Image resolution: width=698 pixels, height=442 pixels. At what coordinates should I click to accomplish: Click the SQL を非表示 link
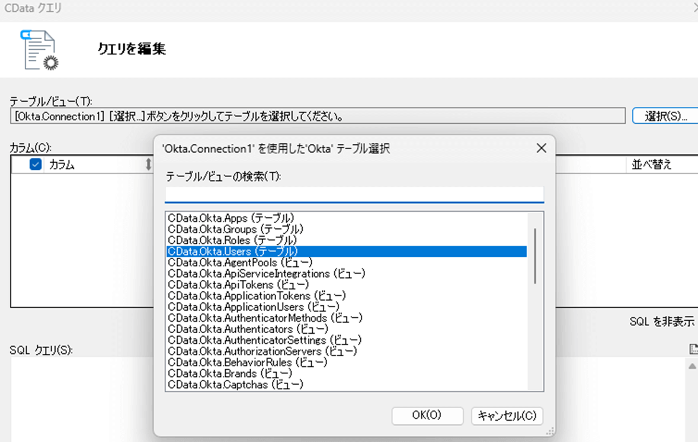(x=661, y=322)
